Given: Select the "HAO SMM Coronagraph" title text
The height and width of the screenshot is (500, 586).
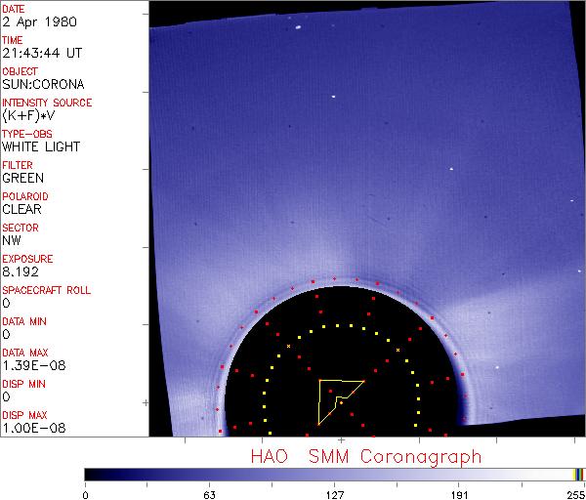Looking at the screenshot, I should tap(366, 456).
